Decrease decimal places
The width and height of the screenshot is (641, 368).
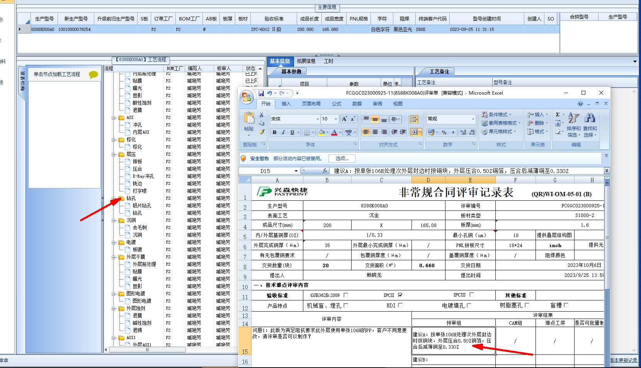472,132
